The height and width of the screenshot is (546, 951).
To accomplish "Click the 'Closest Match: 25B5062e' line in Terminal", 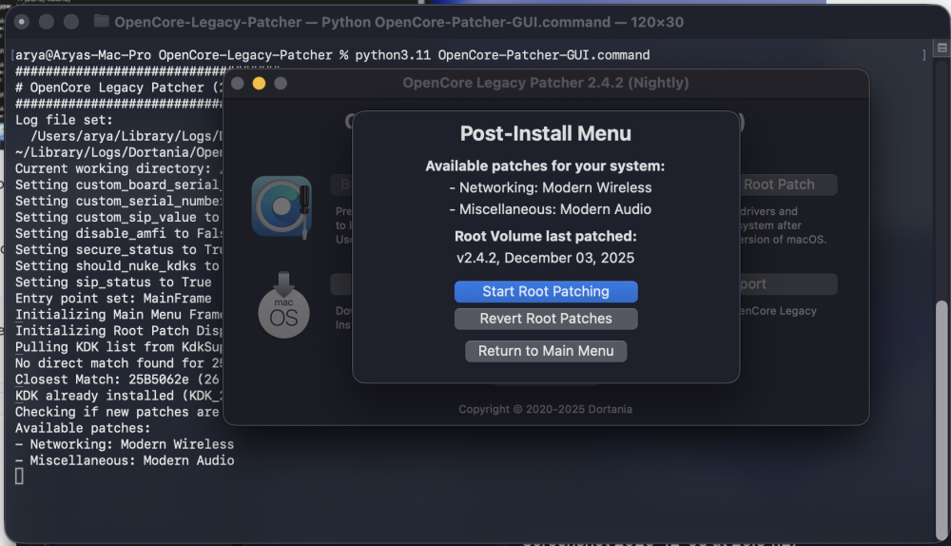I will (x=118, y=380).
